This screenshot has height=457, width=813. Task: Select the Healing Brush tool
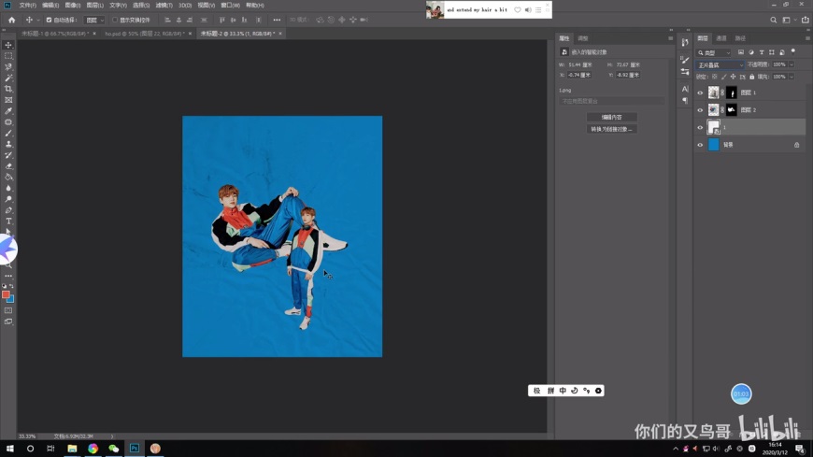coord(8,121)
